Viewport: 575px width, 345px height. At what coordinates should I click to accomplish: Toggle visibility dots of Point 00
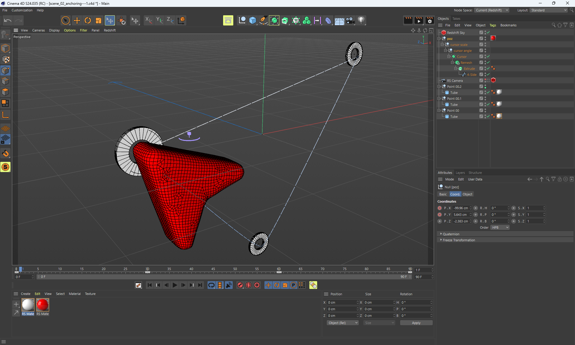485,110
